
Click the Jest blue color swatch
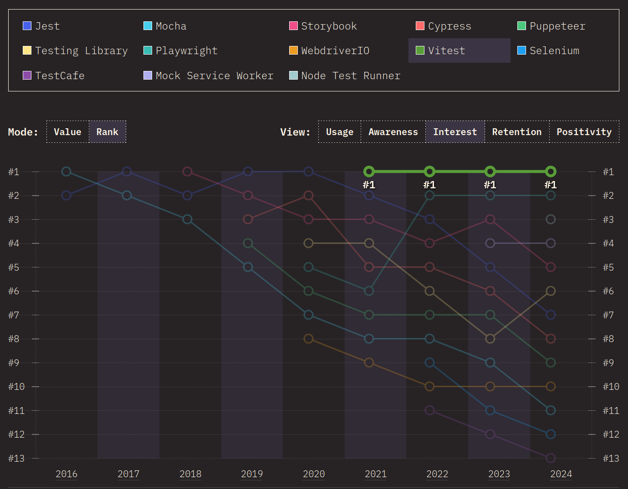pyautogui.click(x=27, y=26)
